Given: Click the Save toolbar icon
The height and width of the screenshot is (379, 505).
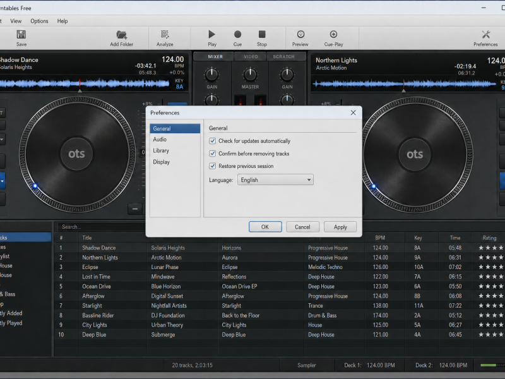Looking at the screenshot, I should (x=21, y=35).
